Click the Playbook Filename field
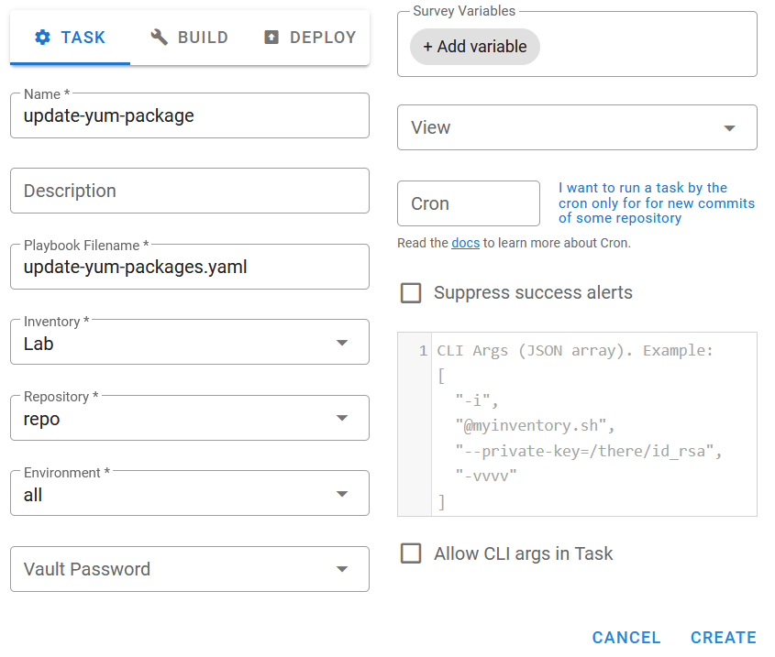 coord(190,267)
